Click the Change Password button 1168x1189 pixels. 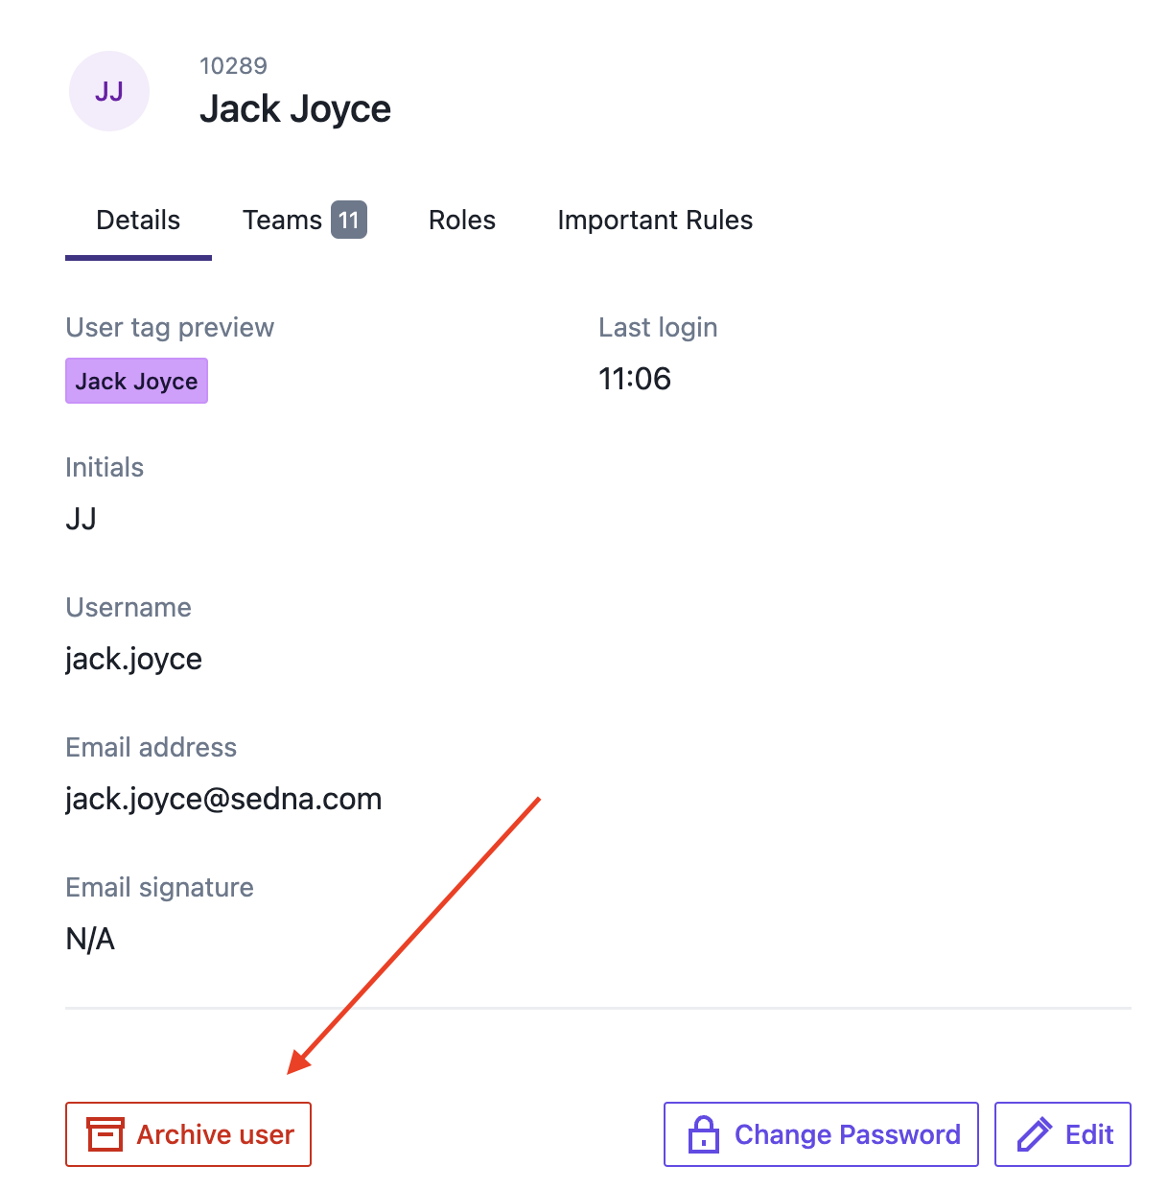pyautogui.click(x=821, y=1134)
